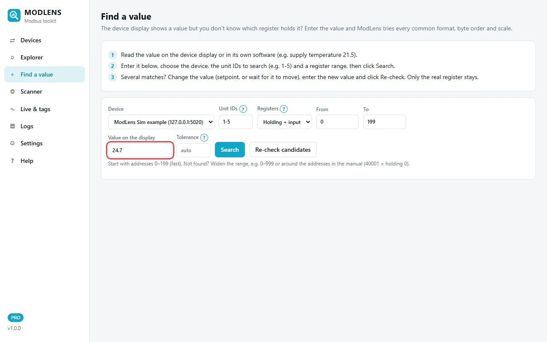This screenshot has height=342, width=547.
Task: Click the Scanner target icon in sidebar
Action: [12, 91]
